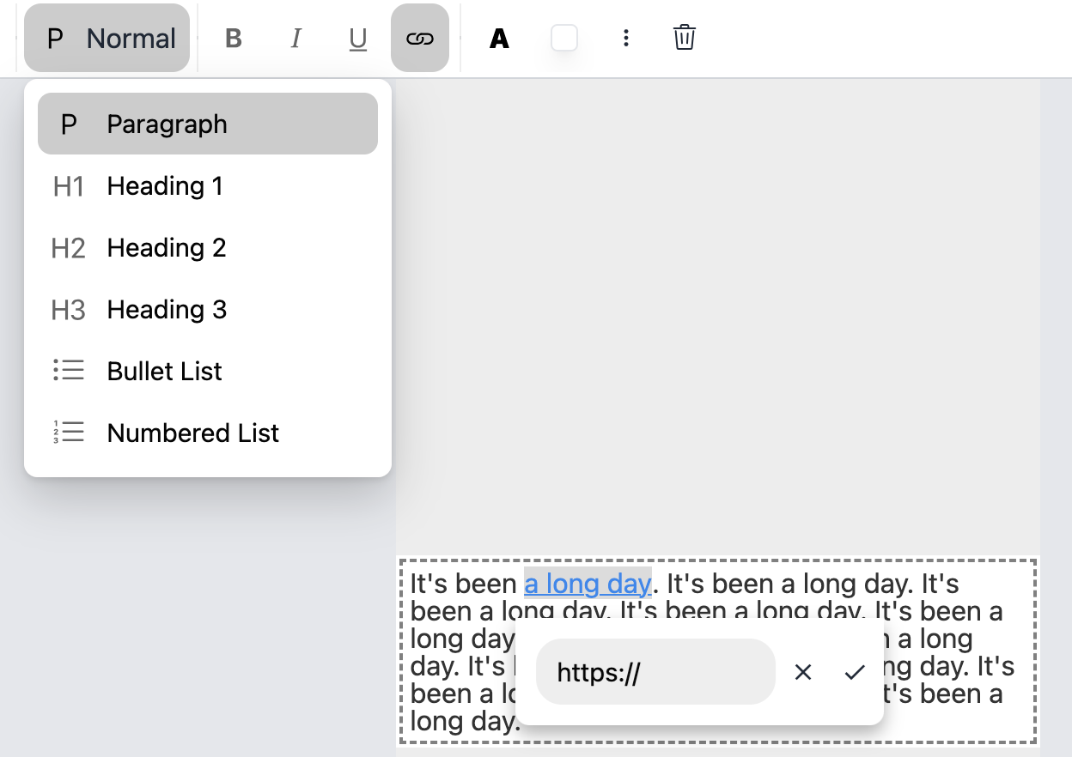Confirm the link with the checkmark
This screenshot has width=1072, height=757.
[x=855, y=673]
